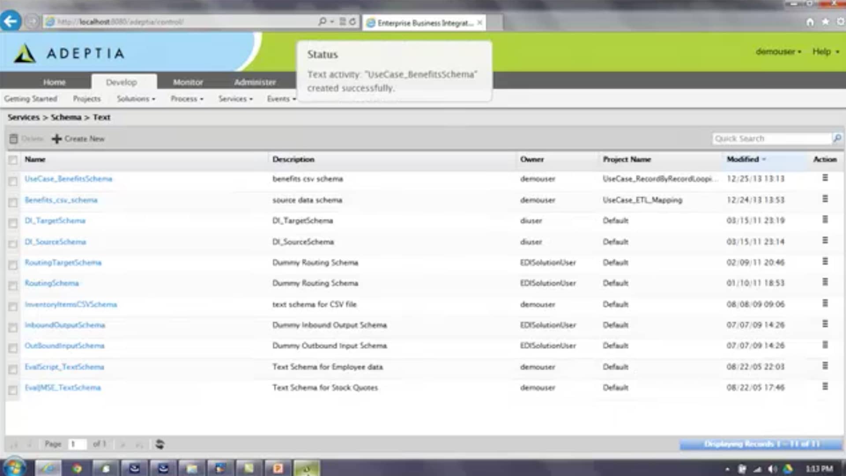Tick checkbox for Benefits_csv_schema row

13,202
